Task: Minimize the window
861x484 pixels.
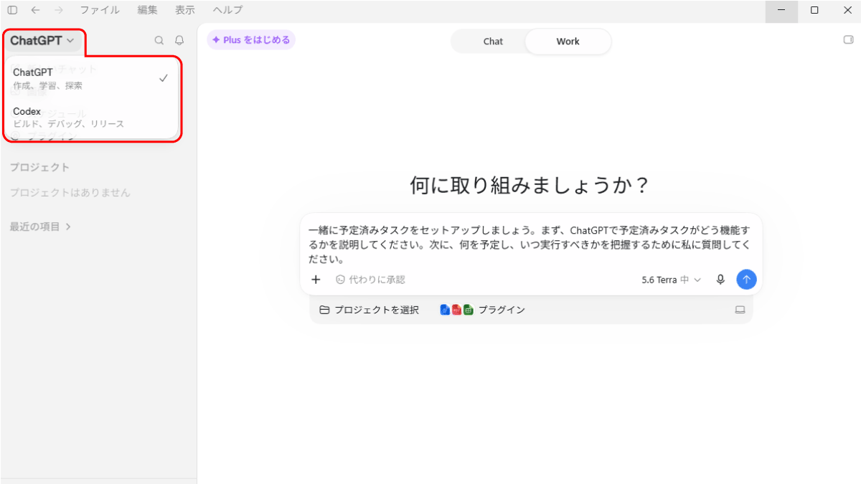Action: pyautogui.click(x=781, y=11)
